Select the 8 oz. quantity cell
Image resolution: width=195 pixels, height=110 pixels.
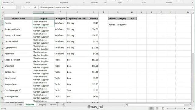click(77, 97)
